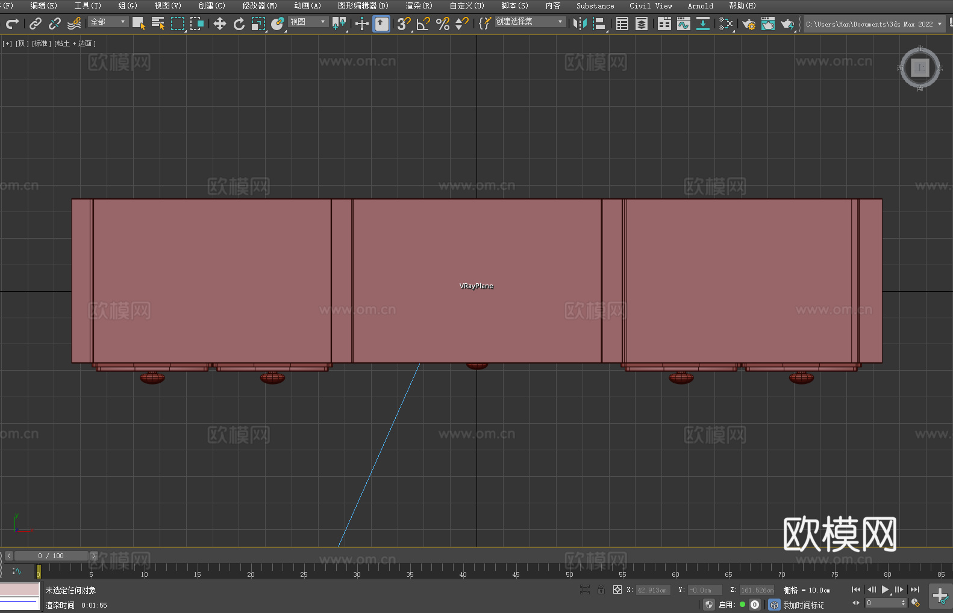Toggle Percent Snap
This screenshot has width=953, height=613.
[x=443, y=24]
